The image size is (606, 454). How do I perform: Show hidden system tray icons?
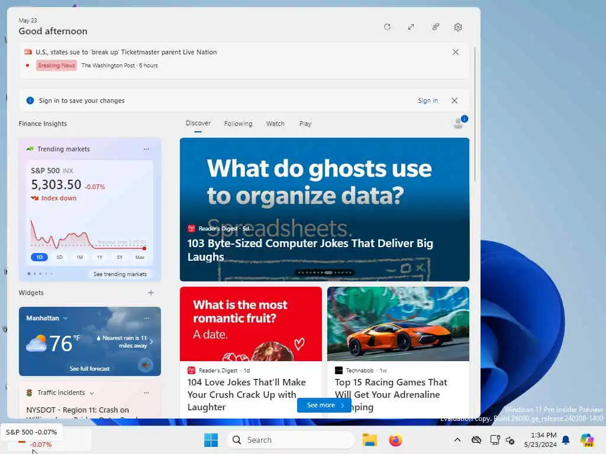click(457, 440)
